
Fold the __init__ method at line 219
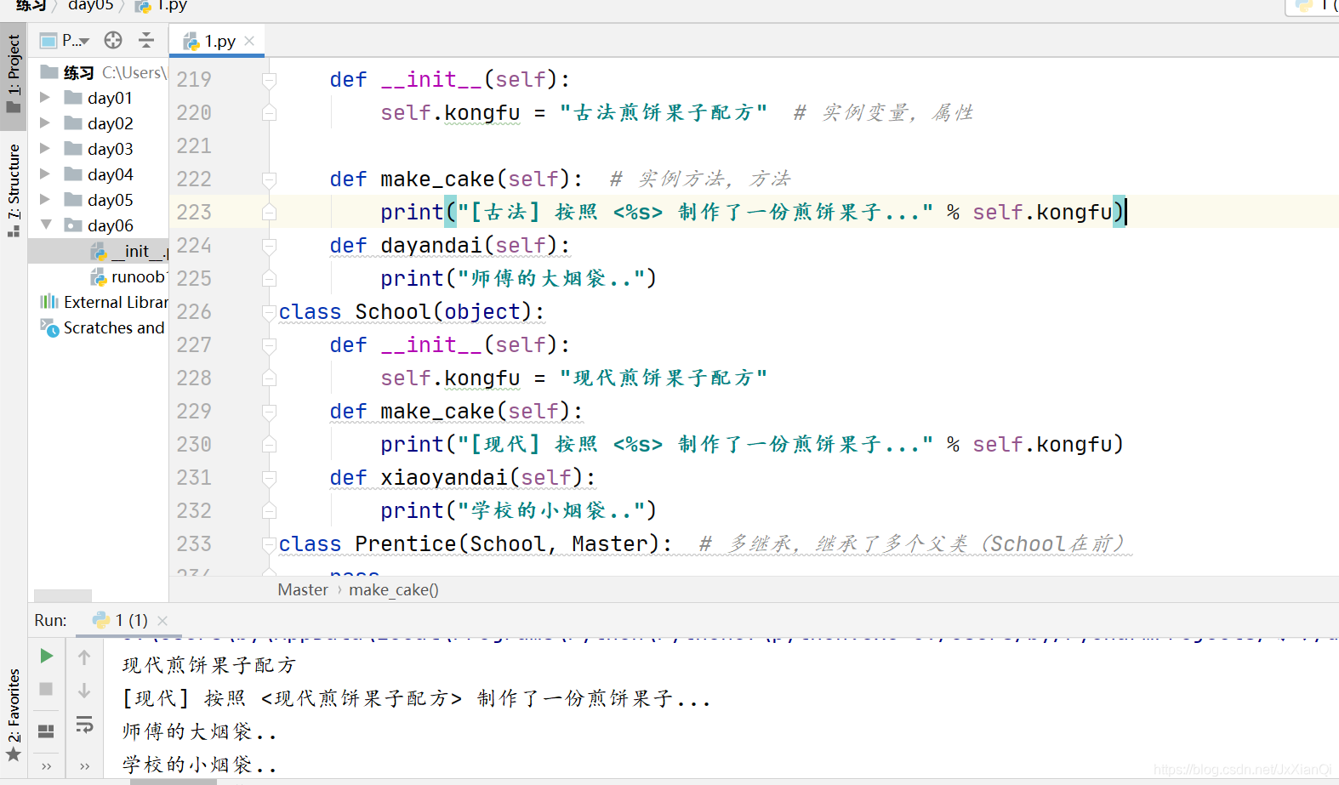(269, 80)
